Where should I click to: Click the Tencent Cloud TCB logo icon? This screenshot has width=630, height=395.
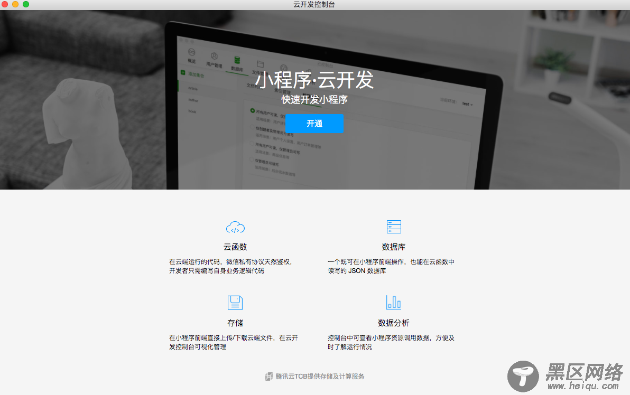269,377
